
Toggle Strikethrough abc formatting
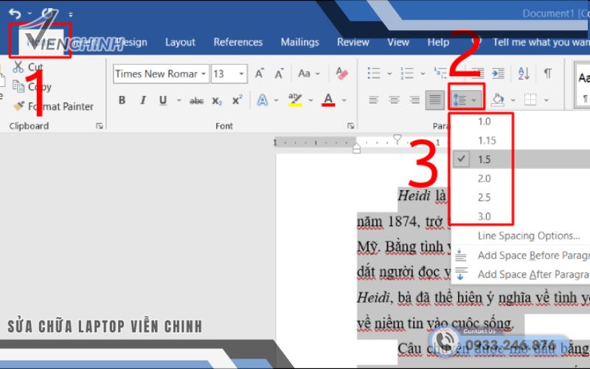point(196,100)
